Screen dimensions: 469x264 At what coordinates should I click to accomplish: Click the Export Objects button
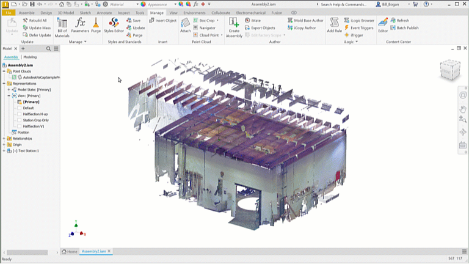click(x=260, y=28)
